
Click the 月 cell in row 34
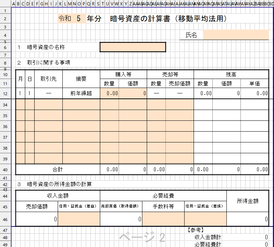(21, 105)
